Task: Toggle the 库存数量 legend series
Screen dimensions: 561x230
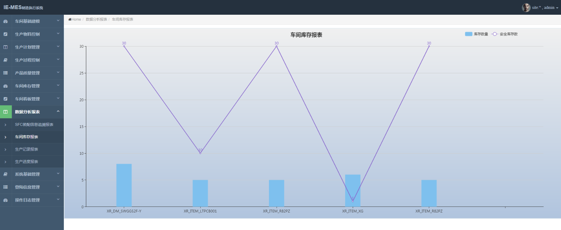Action: [x=476, y=34]
